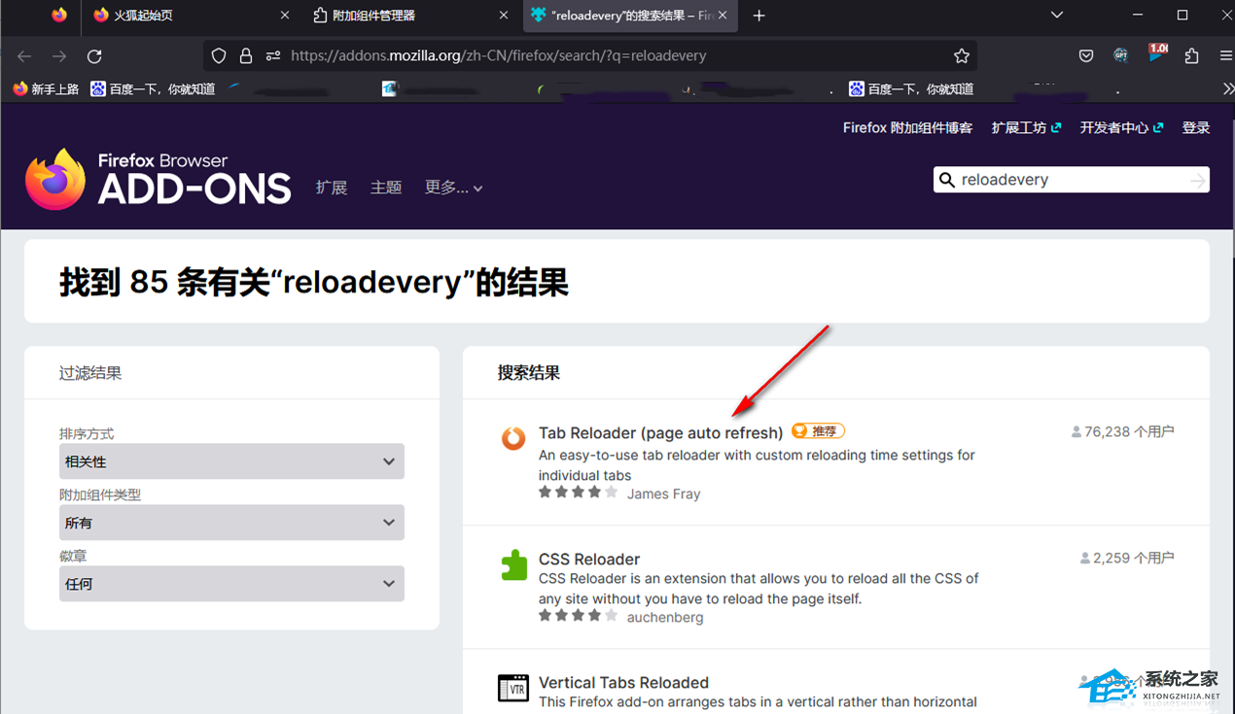Close the 火狐起始页 tab
This screenshot has height=714, width=1235.
pyautogui.click(x=285, y=16)
